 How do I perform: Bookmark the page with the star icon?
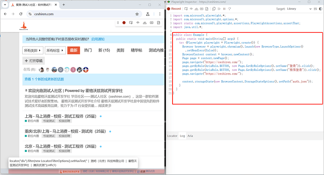(x=137, y=14)
